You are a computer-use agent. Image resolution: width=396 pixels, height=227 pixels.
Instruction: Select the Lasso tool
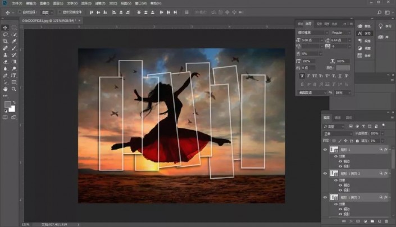pos(5,34)
